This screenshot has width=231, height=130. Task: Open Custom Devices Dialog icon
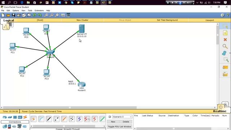point(68,15)
